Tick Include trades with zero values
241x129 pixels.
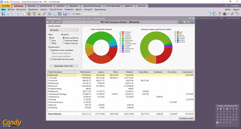50,59
